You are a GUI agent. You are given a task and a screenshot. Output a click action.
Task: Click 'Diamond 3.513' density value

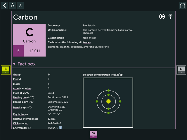(x=57, y=107)
